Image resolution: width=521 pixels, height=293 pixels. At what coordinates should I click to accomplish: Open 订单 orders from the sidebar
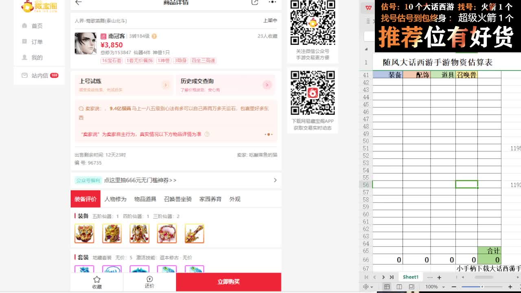coord(39,41)
